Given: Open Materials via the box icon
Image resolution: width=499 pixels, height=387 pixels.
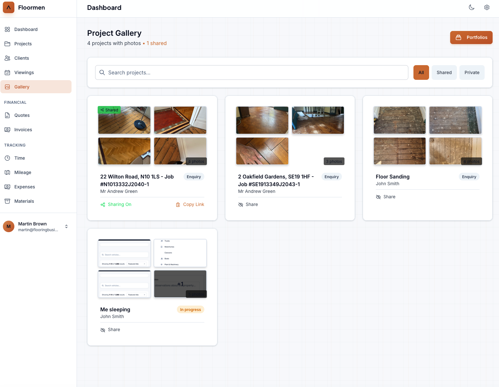Looking at the screenshot, I should [7, 201].
